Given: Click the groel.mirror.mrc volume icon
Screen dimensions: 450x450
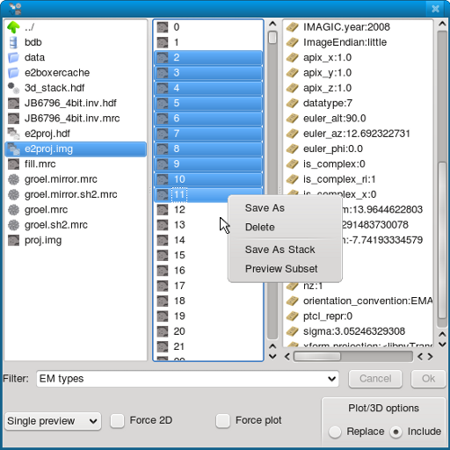Looking at the screenshot, I should click(x=13, y=179).
